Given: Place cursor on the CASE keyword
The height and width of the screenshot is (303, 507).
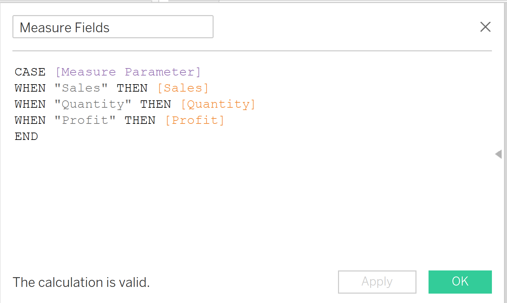Looking at the screenshot, I should click(30, 72).
